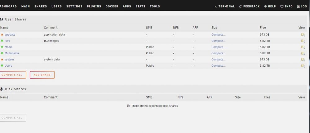Viewport: 310px width, 133px height.
Task: Click the orange warning triangle beside appdata
Action: click(2, 35)
